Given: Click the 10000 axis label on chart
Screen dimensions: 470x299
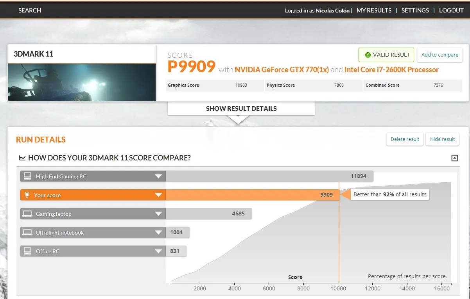Looking at the screenshot, I should point(339,288).
